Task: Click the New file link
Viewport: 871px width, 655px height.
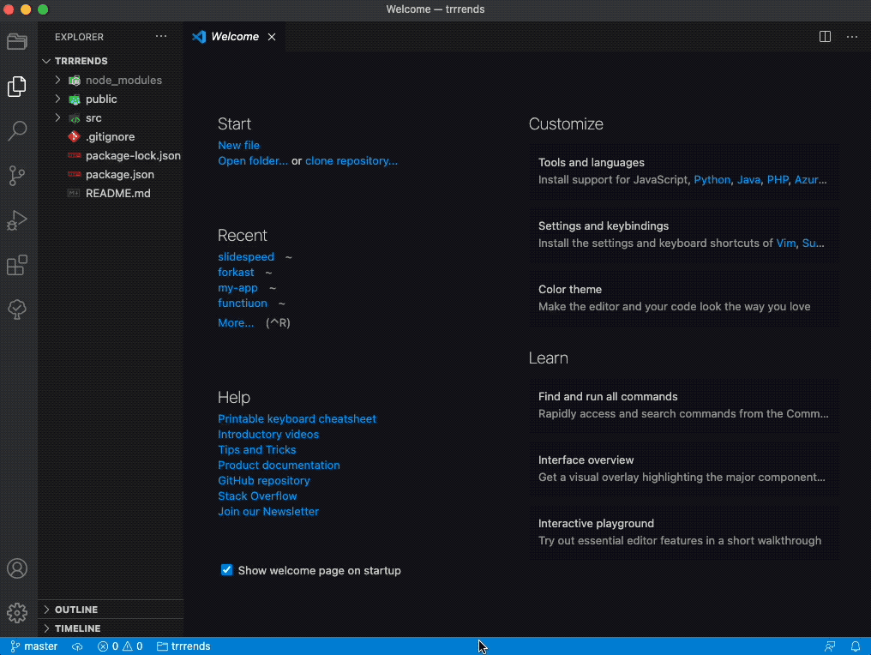Action: (239, 145)
